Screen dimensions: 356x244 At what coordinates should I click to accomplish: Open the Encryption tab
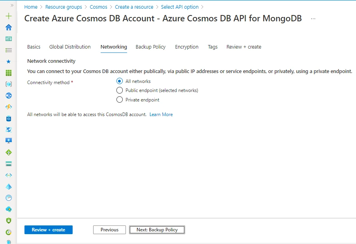pyautogui.click(x=187, y=47)
